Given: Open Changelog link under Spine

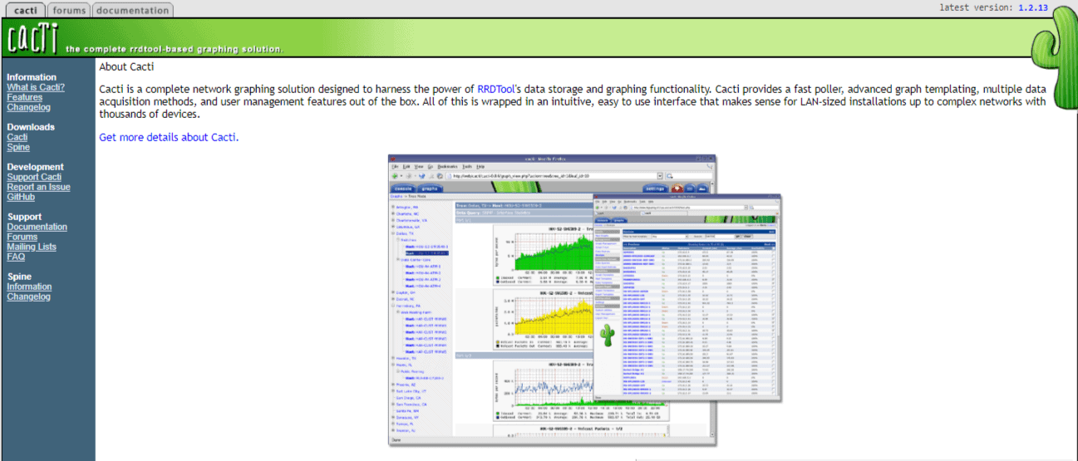Looking at the screenshot, I should 28,297.
